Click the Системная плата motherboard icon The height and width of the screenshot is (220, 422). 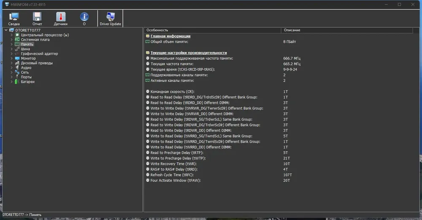click(17, 40)
